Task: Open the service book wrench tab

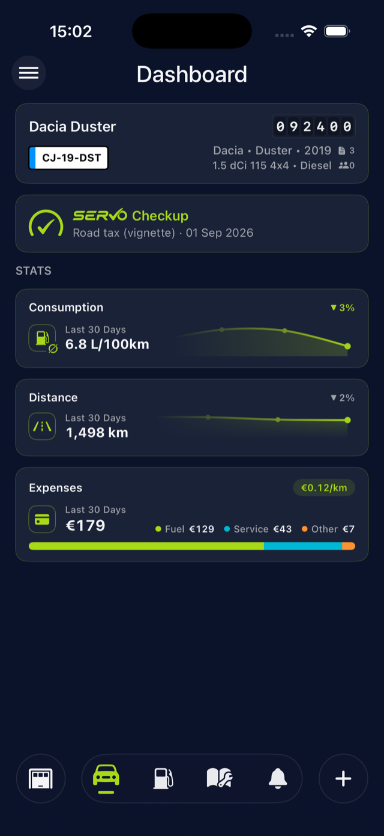Action: [x=220, y=778]
